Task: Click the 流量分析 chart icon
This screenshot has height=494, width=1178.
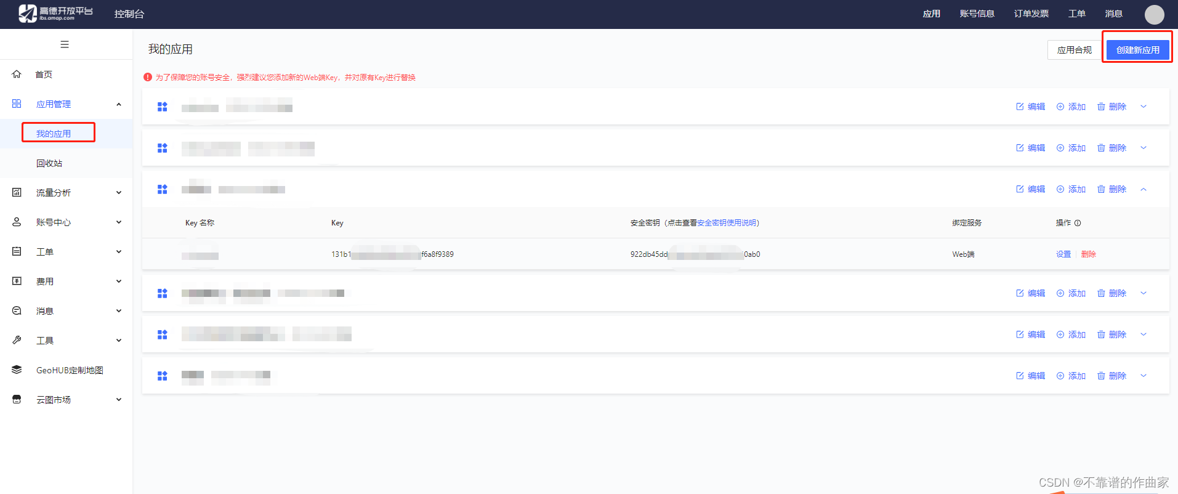Action: point(17,192)
